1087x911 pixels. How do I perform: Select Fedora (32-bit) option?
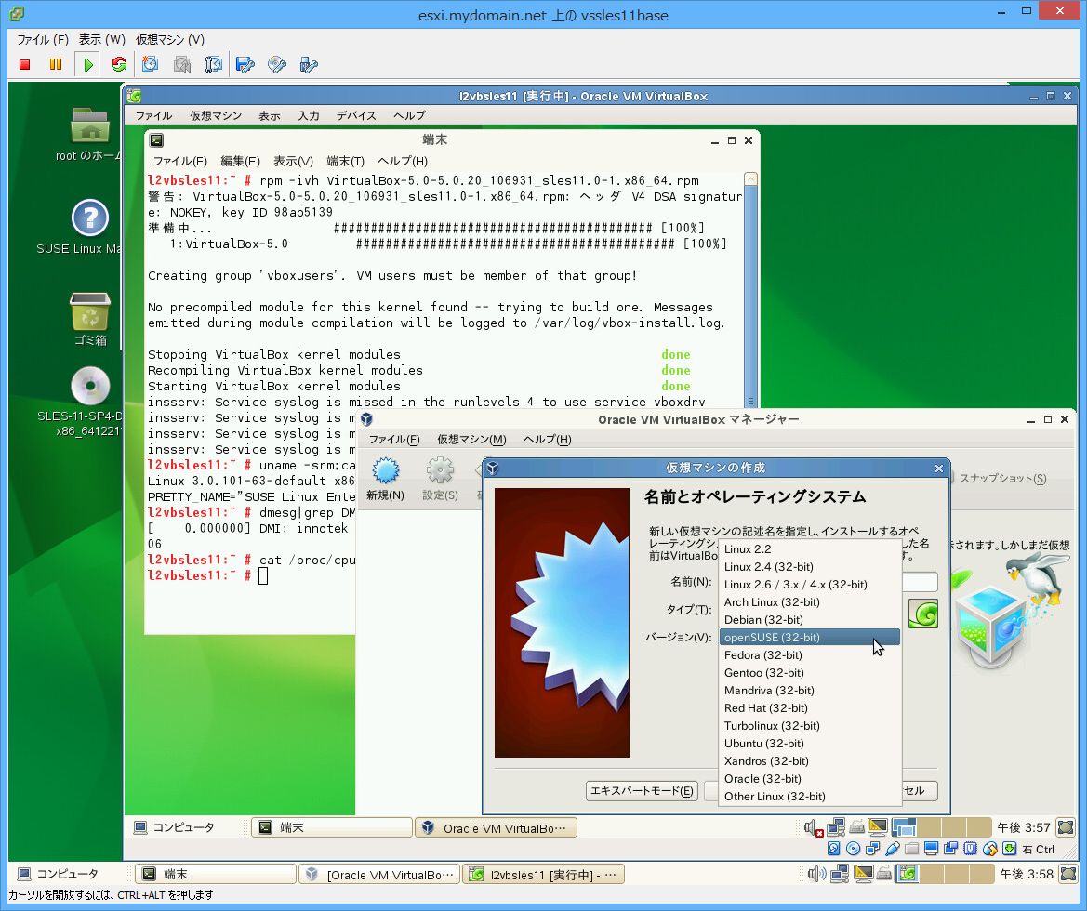pyautogui.click(x=810, y=655)
